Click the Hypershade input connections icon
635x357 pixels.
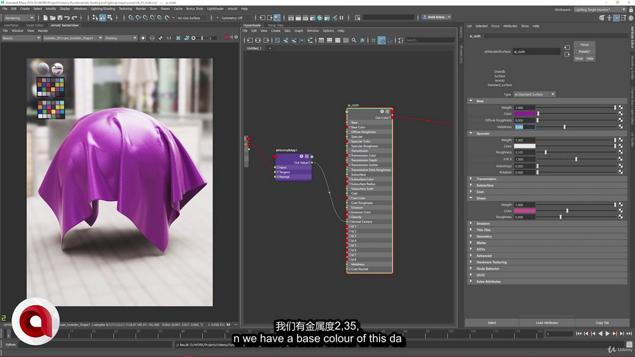click(250, 40)
